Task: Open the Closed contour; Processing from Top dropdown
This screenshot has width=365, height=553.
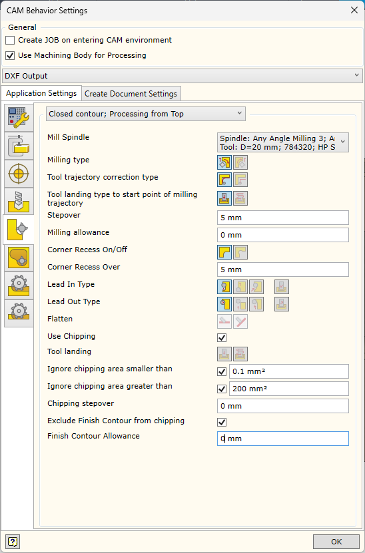Action: pyautogui.click(x=146, y=114)
